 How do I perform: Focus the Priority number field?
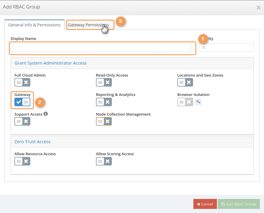226,48
